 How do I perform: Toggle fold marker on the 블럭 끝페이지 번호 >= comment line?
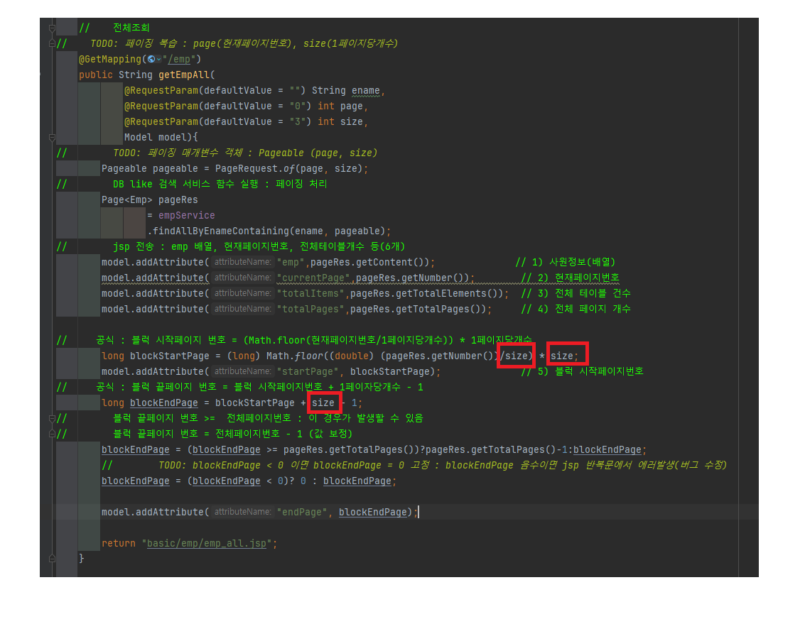[x=52, y=418]
